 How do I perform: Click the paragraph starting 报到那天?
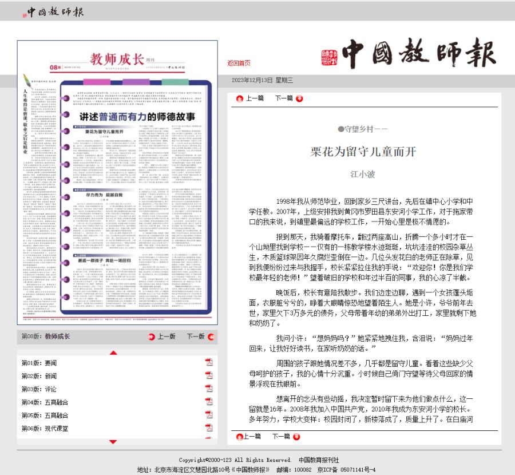pyautogui.click(x=361, y=257)
